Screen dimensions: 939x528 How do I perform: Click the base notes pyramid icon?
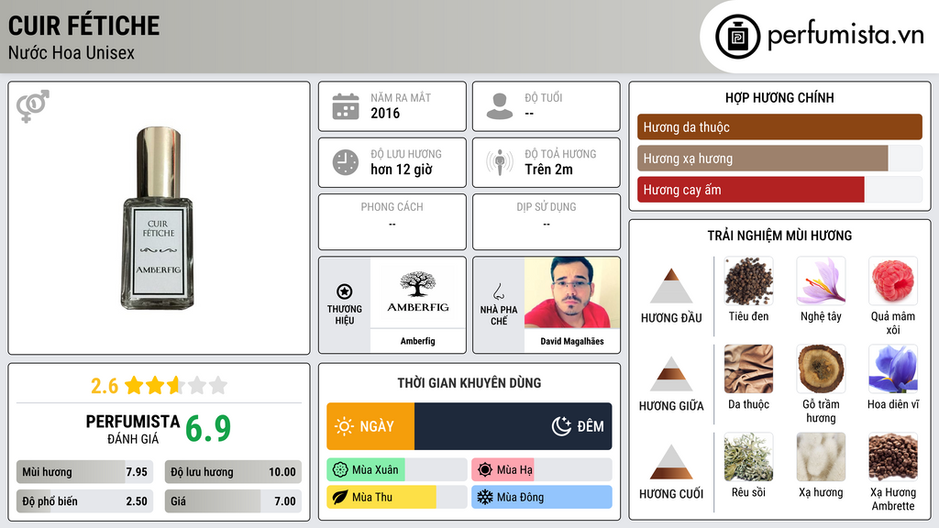pyautogui.click(x=671, y=462)
